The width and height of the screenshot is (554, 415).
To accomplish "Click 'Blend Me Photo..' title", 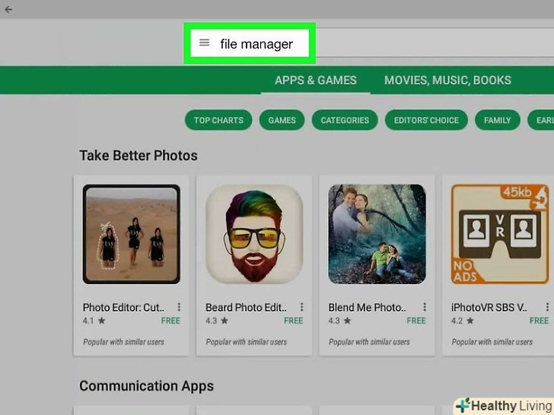I will click(x=367, y=307).
